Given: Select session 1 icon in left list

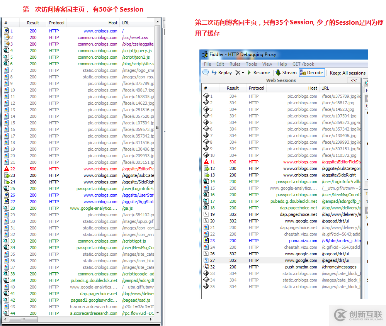Looking at the screenshot, I should point(7,31).
